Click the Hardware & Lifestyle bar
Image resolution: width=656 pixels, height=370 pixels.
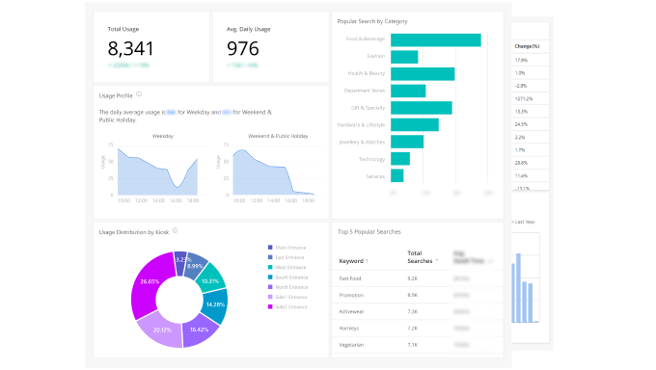(415, 125)
